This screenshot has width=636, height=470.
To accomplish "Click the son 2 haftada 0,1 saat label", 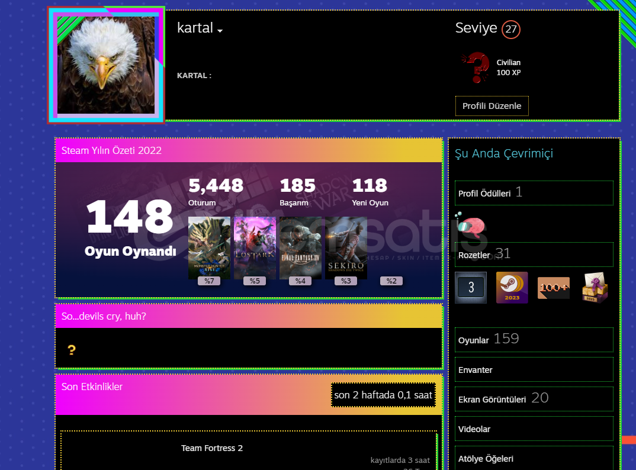I will point(383,395).
